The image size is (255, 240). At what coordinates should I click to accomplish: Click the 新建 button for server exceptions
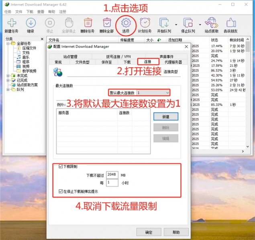click(166, 116)
